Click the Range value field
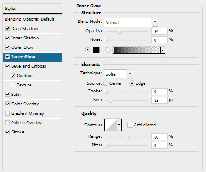 point(160,137)
